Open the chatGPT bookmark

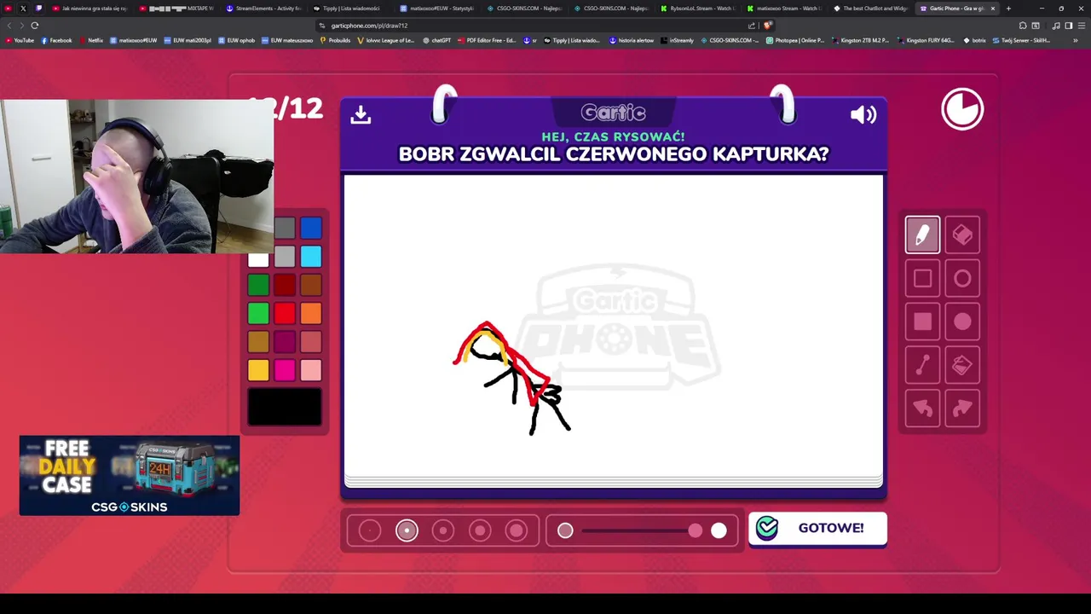(436, 40)
